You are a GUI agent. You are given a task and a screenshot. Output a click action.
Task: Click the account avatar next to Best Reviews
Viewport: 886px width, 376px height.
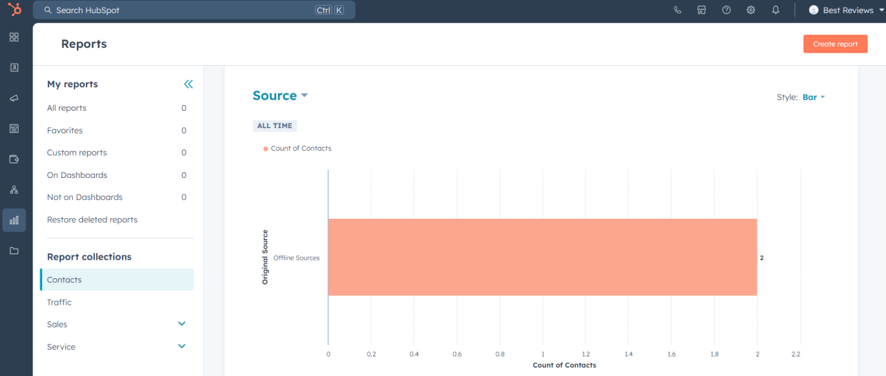tap(814, 10)
